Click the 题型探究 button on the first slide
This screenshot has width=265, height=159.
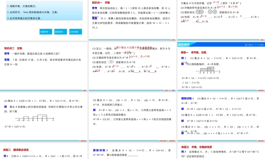(60, 32)
